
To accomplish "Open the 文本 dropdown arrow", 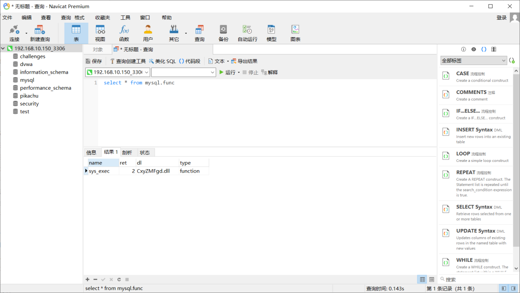I will 228,61.
